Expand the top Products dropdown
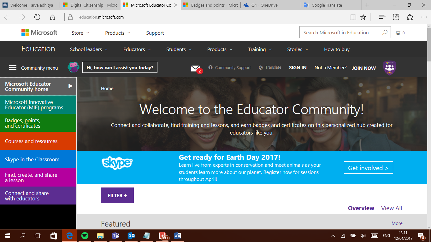Screen dimensions: 431x242 [118, 33]
